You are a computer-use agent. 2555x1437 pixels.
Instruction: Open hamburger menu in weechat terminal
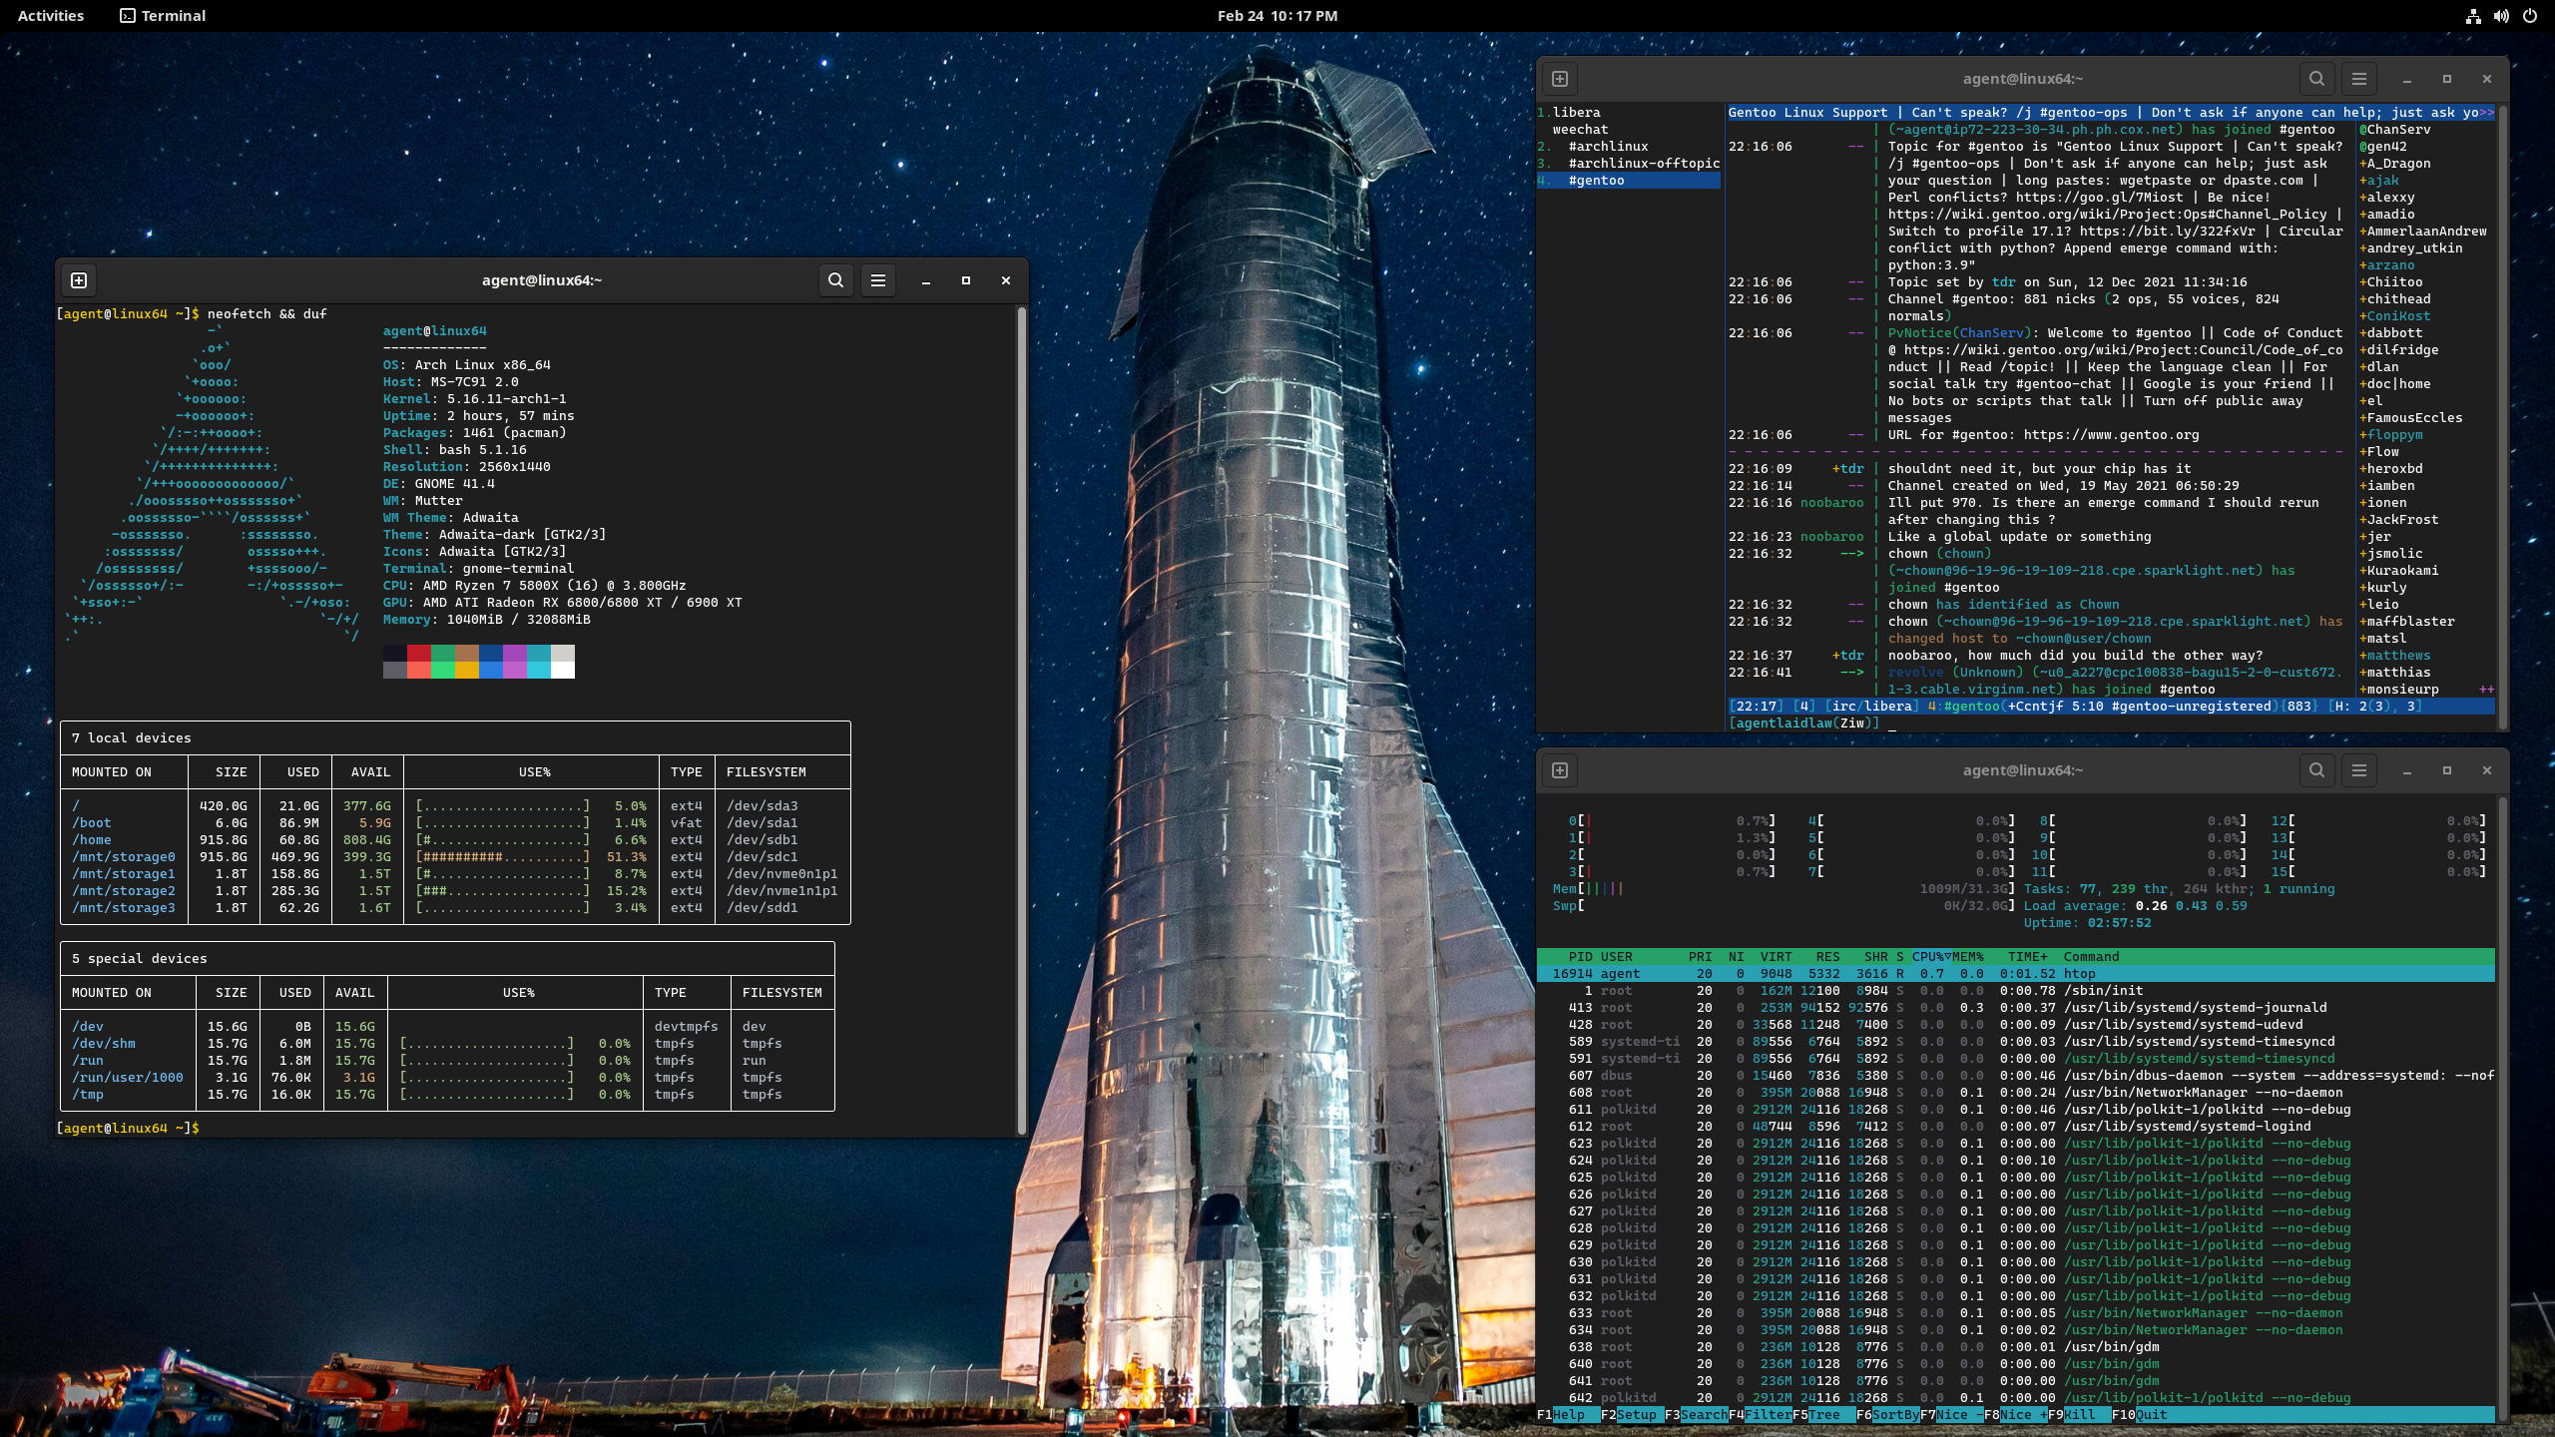(2358, 79)
